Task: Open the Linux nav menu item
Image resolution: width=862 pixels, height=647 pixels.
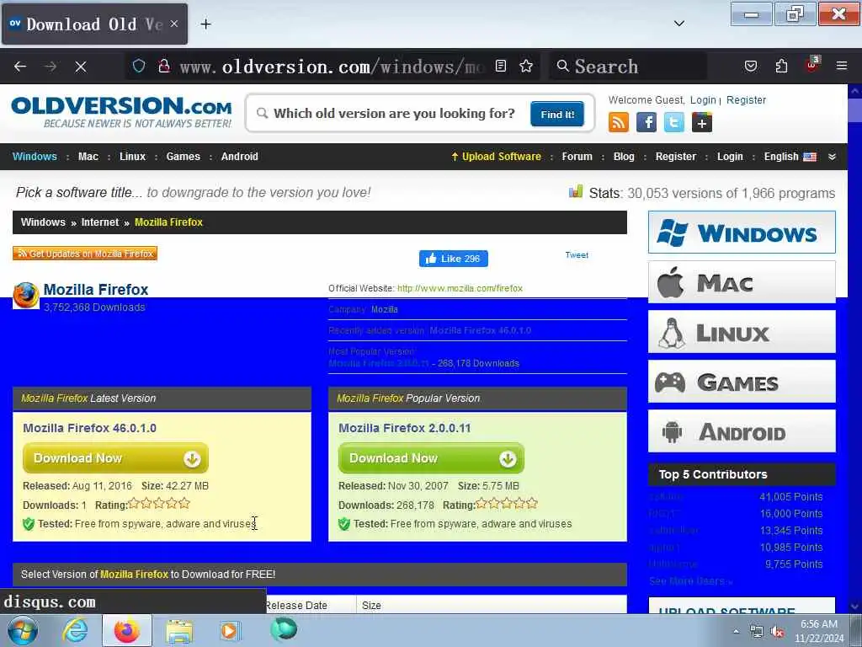Action: pyautogui.click(x=132, y=156)
